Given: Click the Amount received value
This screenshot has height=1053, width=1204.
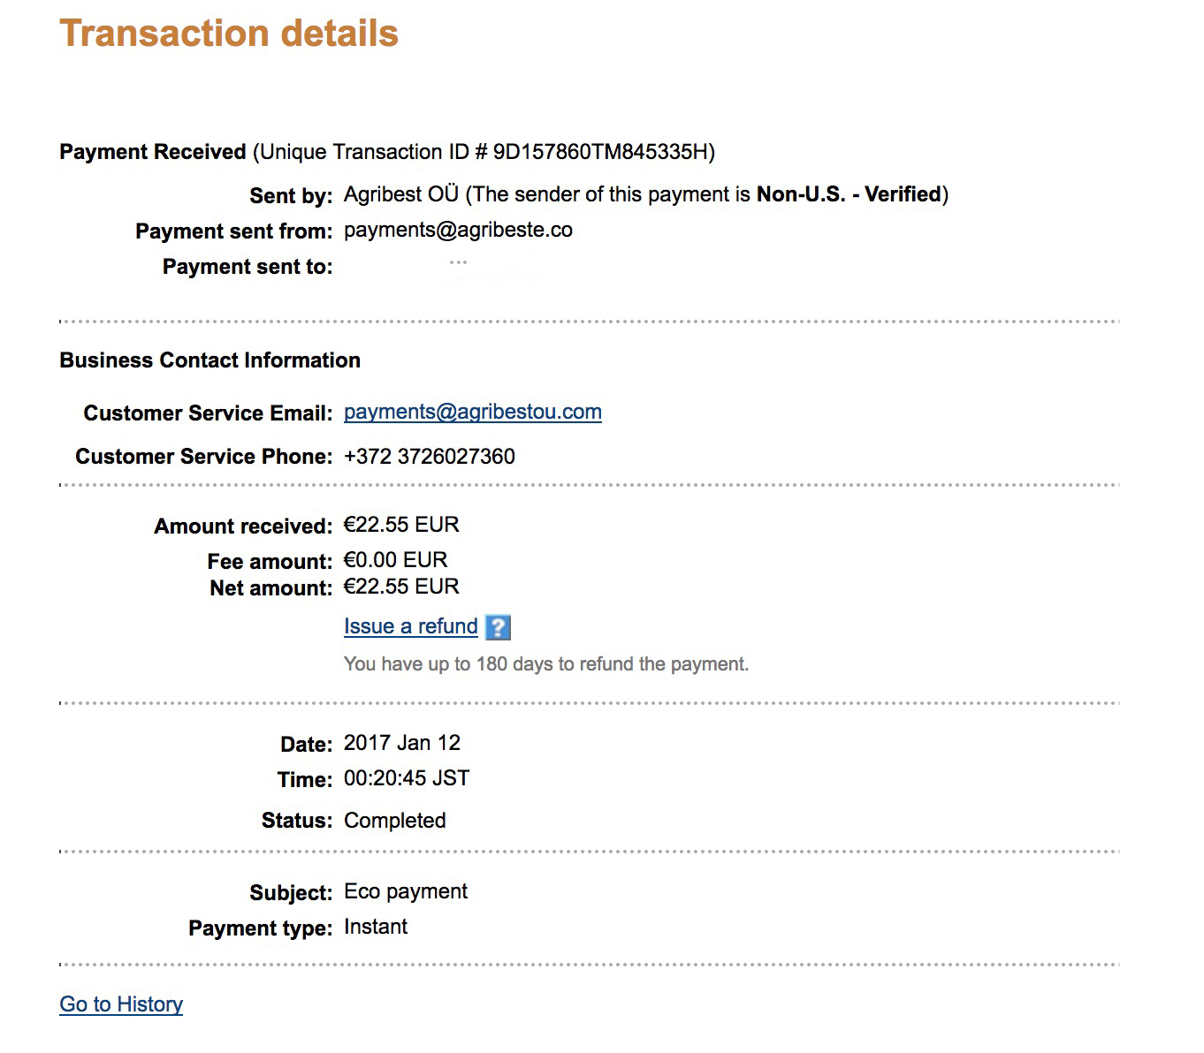Looking at the screenshot, I should coord(401,526).
